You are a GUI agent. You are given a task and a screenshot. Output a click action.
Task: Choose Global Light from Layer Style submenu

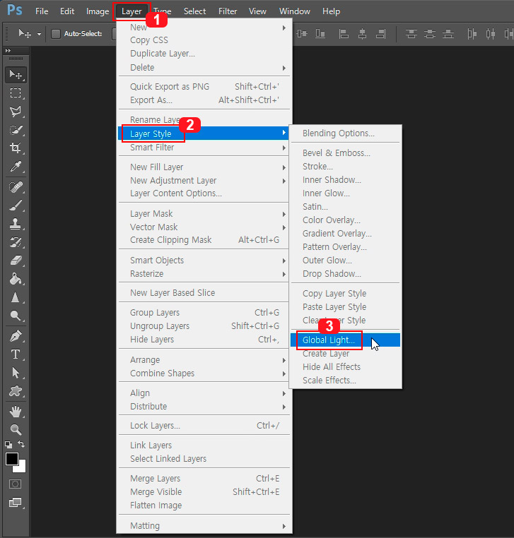(x=345, y=340)
